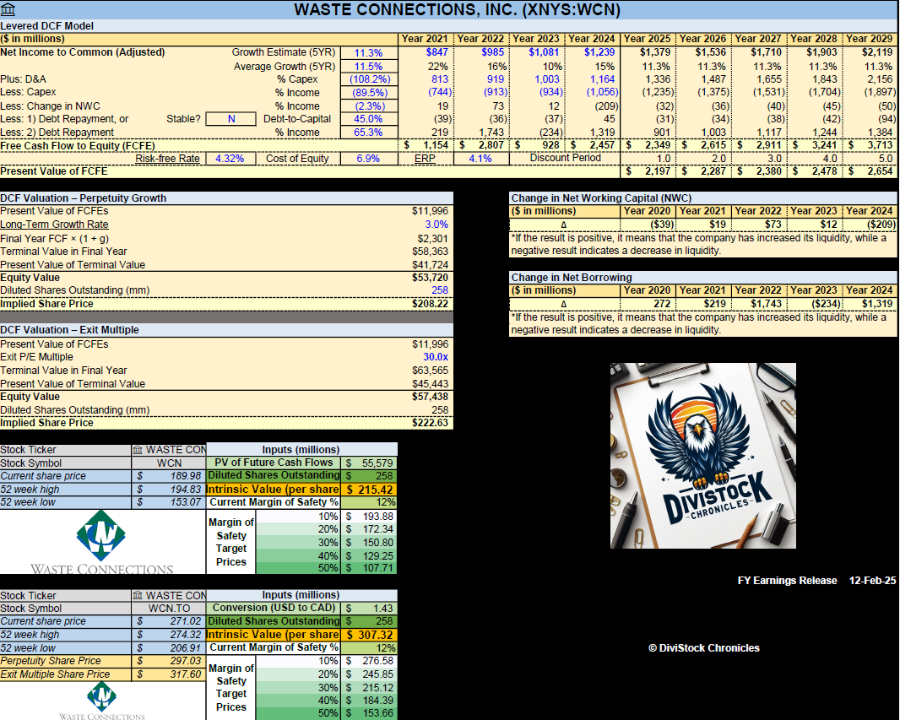Select PV of Future Cash Flows 55,579
The image size is (900, 720).
369,463
